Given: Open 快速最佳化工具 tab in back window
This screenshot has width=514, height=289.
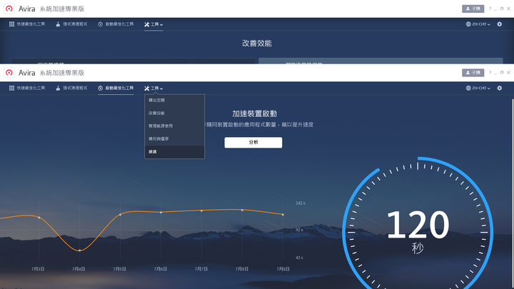Looking at the screenshot, I should coord(27,24).
